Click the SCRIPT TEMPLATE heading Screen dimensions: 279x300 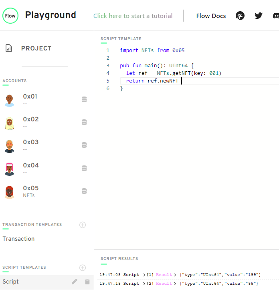[x=121, y=39]
